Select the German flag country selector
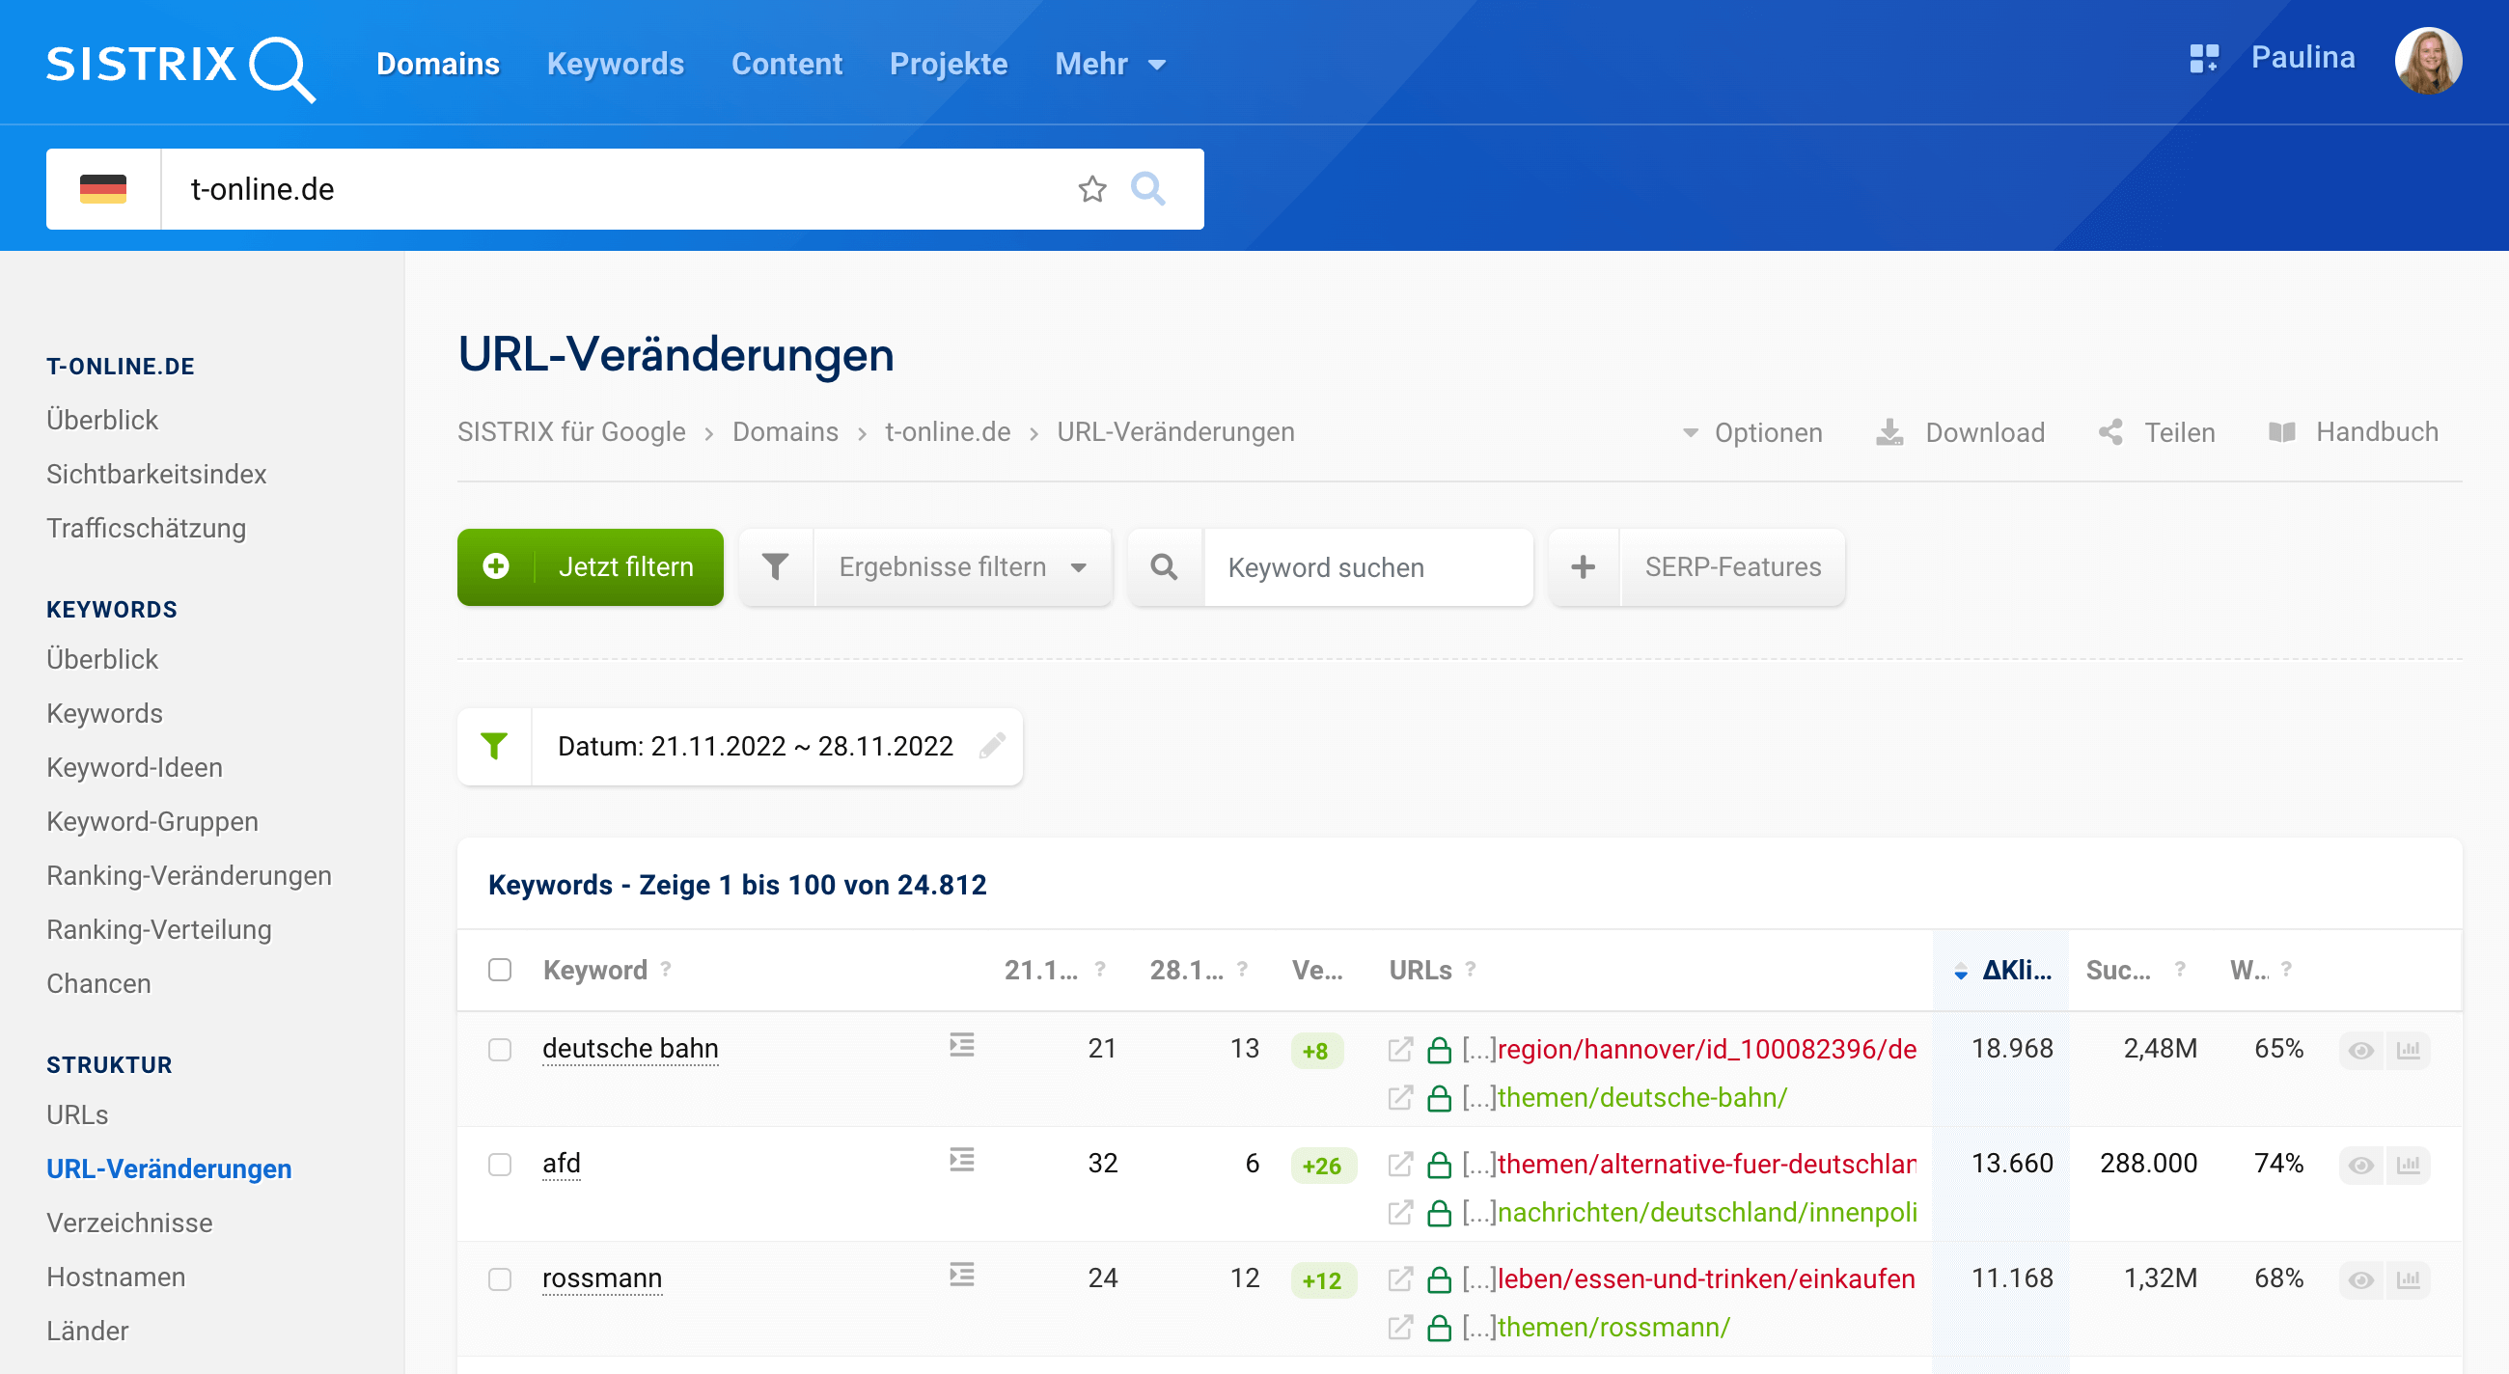This screenshot has width=2509, height=1374. 103,189
